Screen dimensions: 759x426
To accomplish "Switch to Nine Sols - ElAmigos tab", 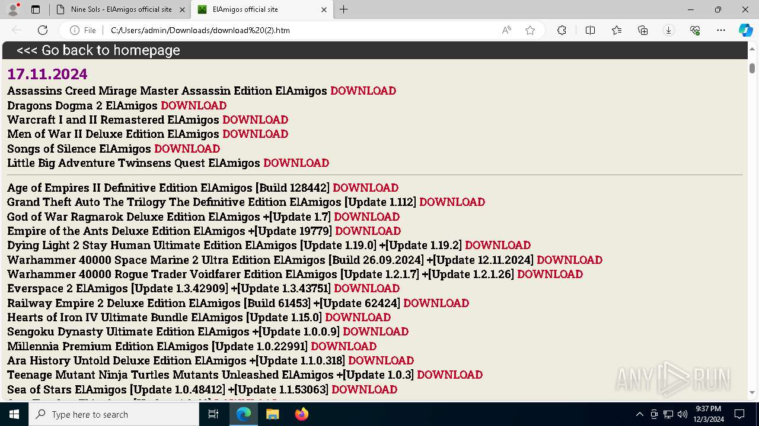I will click(120, 9).
